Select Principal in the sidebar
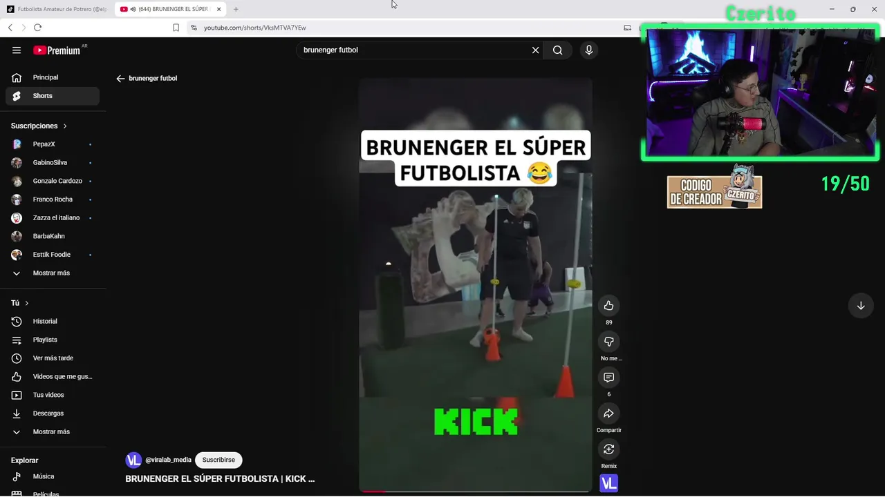The width and height of the screenshot is (885, 497). click(53, 77)
